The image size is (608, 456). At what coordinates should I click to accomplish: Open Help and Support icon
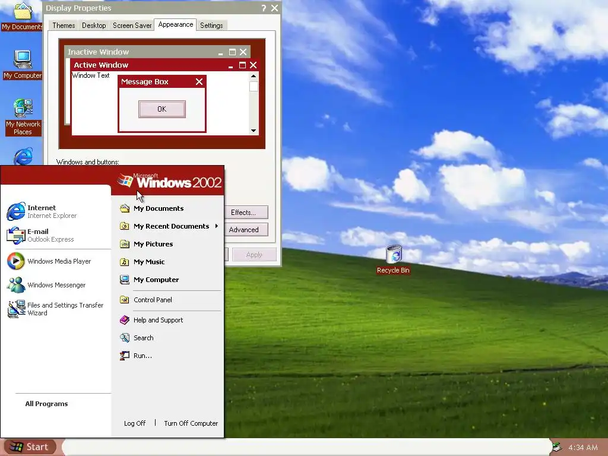[x=125, y=320]
